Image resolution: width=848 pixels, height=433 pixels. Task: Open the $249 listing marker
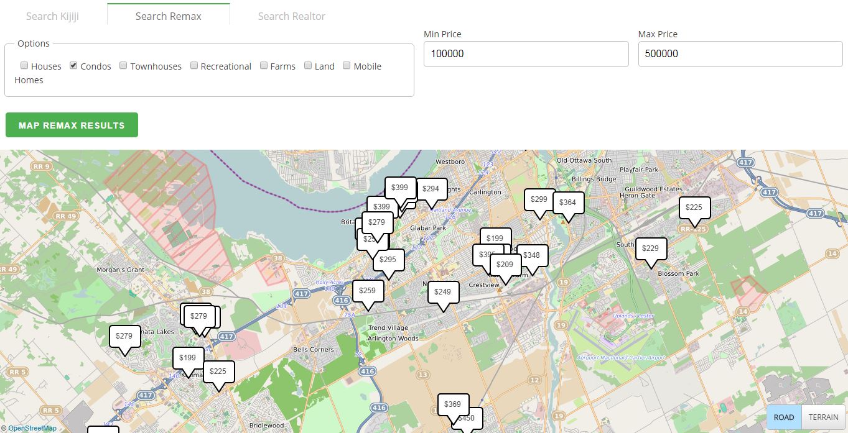pos(443,292)
